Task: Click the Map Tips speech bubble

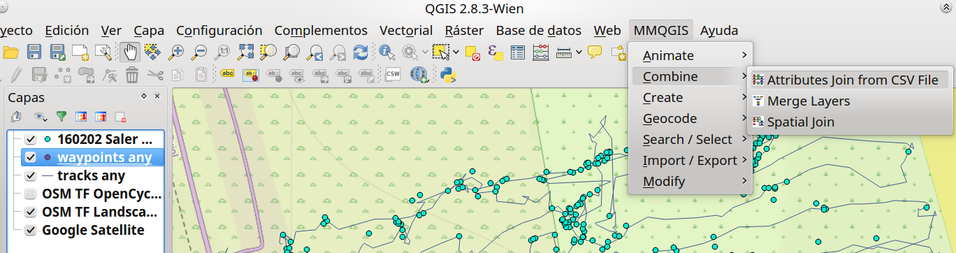Action: tap(595, 52)
